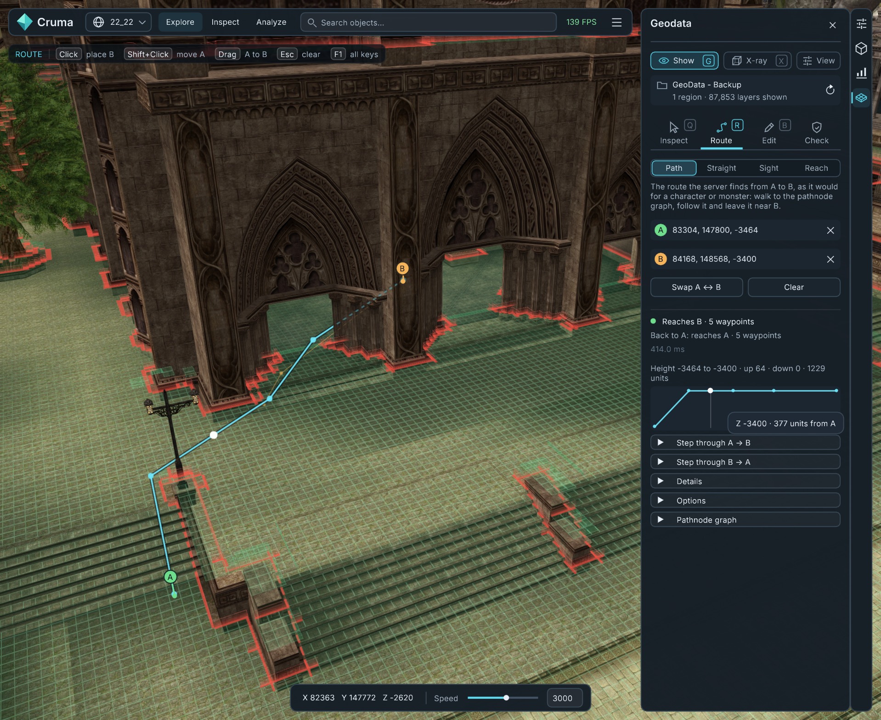881x720 pixels.
Task: Click the green A marker in the viewport
Action: pyautogui.click(x=170, y=577)
